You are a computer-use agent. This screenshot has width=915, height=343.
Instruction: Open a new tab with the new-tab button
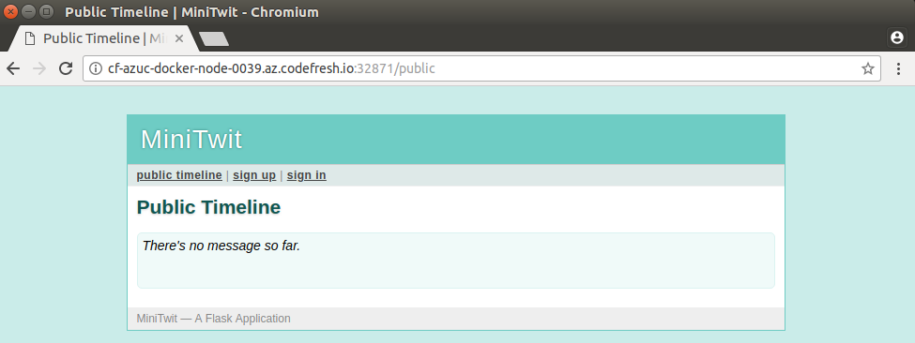pyautogui.click(x=214, y=38)
